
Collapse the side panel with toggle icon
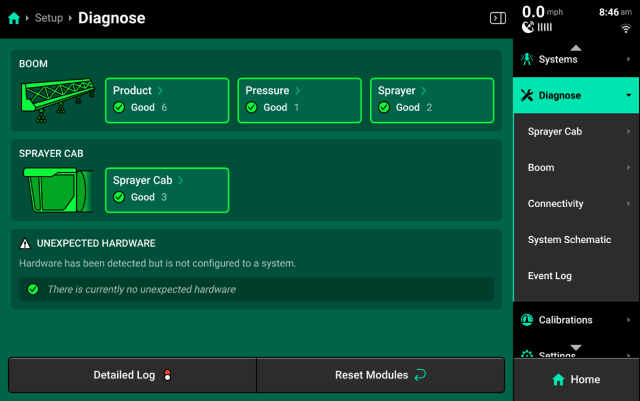[497, 18]
